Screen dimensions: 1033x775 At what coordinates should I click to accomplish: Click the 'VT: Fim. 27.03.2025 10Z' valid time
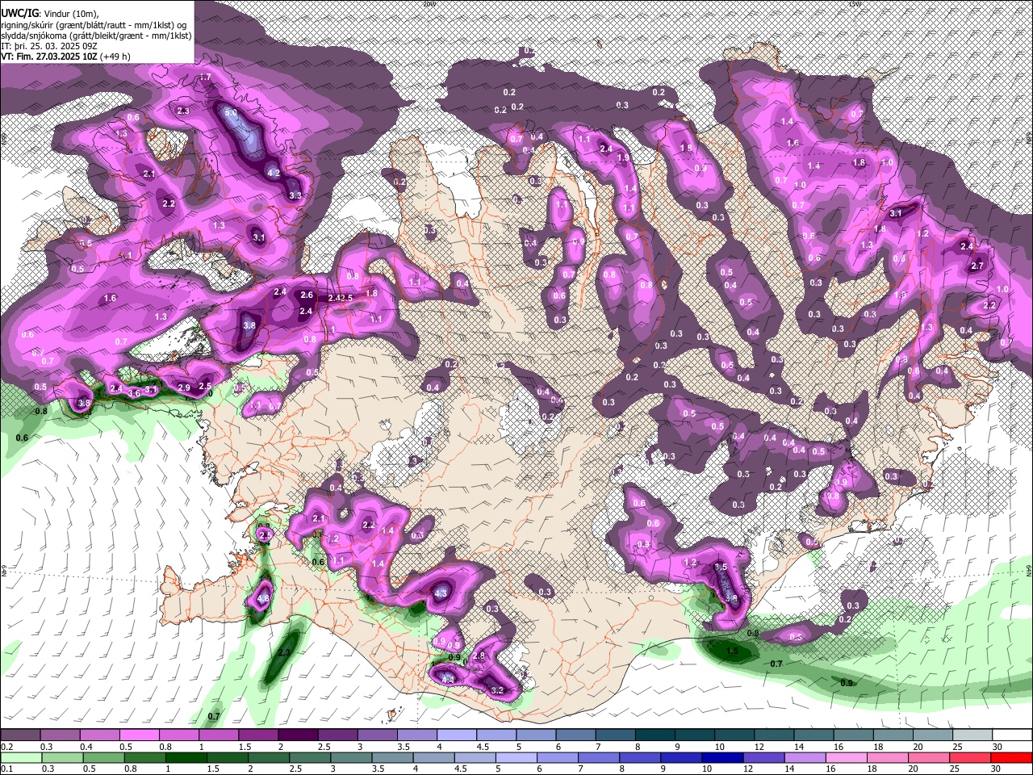[49, 57]
